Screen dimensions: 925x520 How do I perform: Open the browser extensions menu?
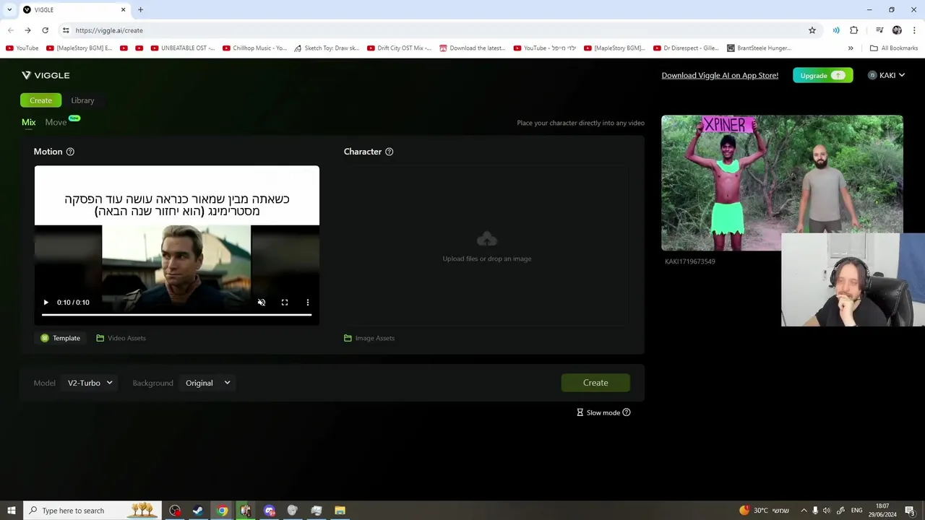(x=854, y=30)
